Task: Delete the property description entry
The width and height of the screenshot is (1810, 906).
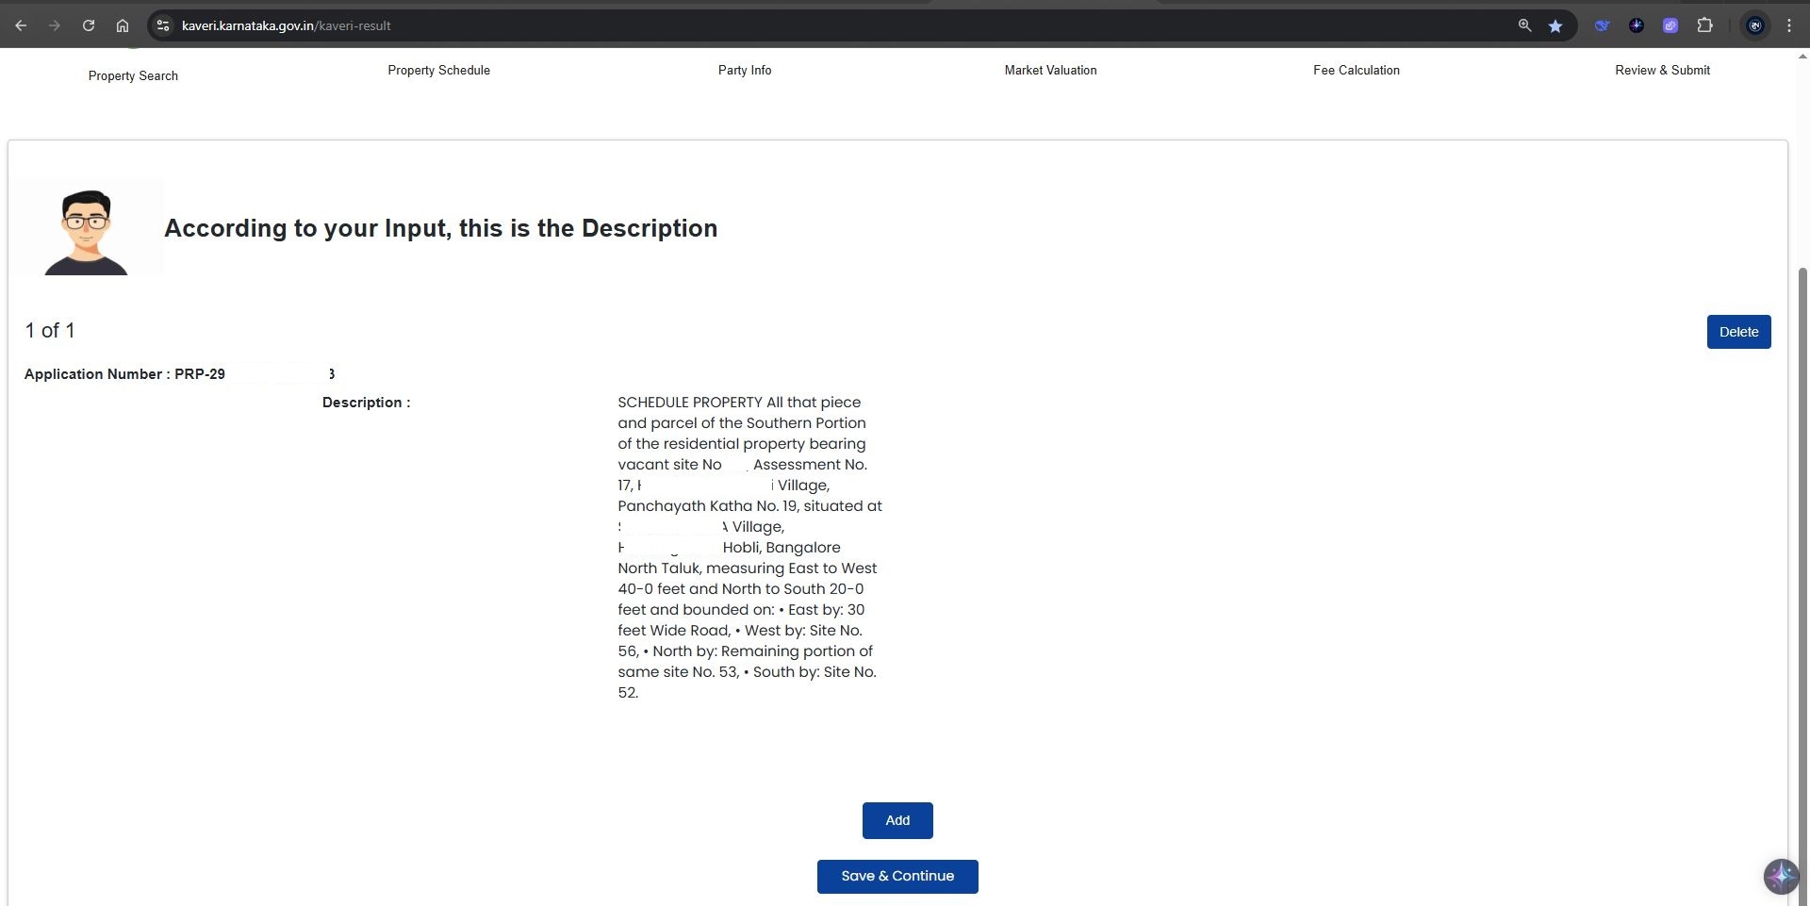Action: click(x=1738, y=332)
